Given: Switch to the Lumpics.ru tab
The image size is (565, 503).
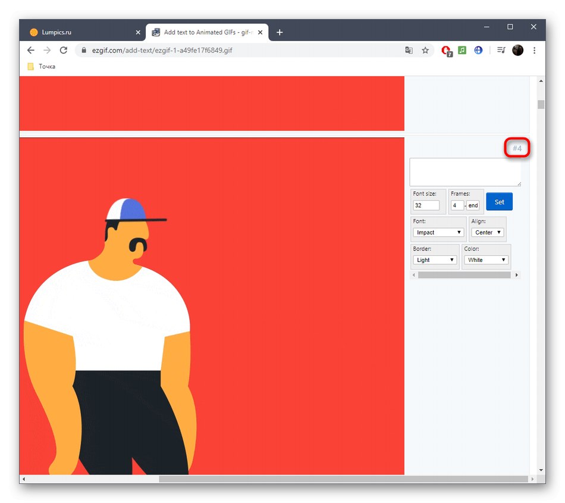Looking at the screenshot, I should pos(83,32).
